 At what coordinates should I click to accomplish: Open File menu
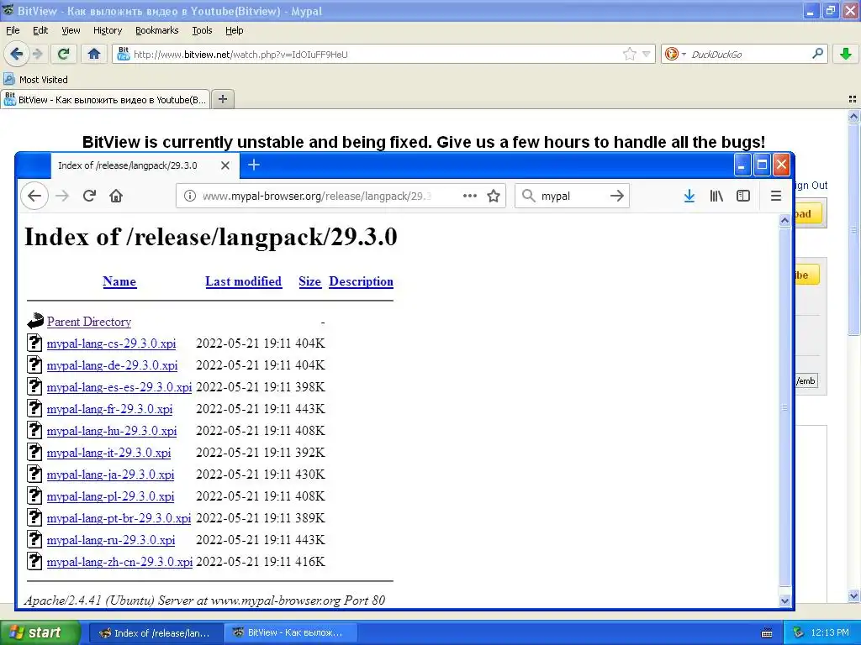tap(13, 31)
